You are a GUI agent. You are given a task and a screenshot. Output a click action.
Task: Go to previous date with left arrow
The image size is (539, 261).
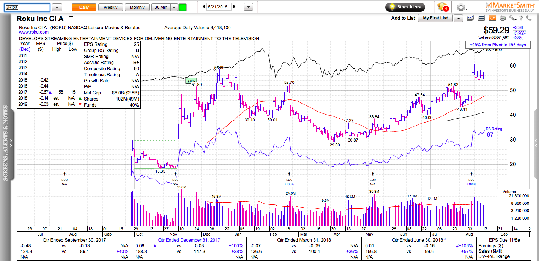coord(204,7)
